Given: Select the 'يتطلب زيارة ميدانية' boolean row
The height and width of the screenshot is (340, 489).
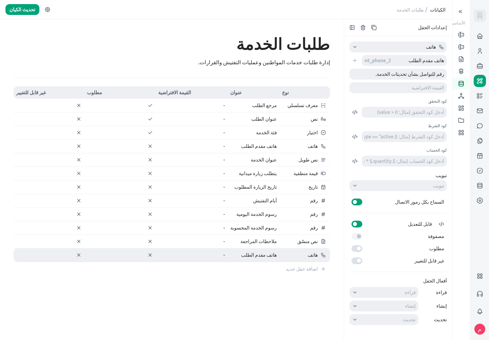Looking at the screenshot, I should point(172,173).
